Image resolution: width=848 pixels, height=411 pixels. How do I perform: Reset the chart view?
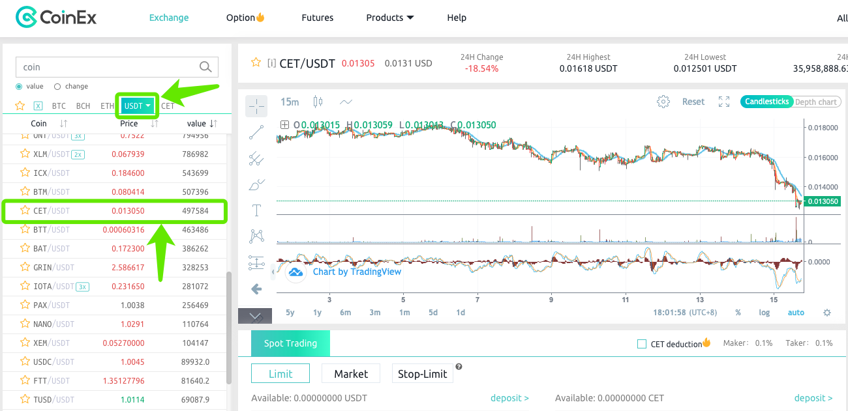(x=693, y=102)
